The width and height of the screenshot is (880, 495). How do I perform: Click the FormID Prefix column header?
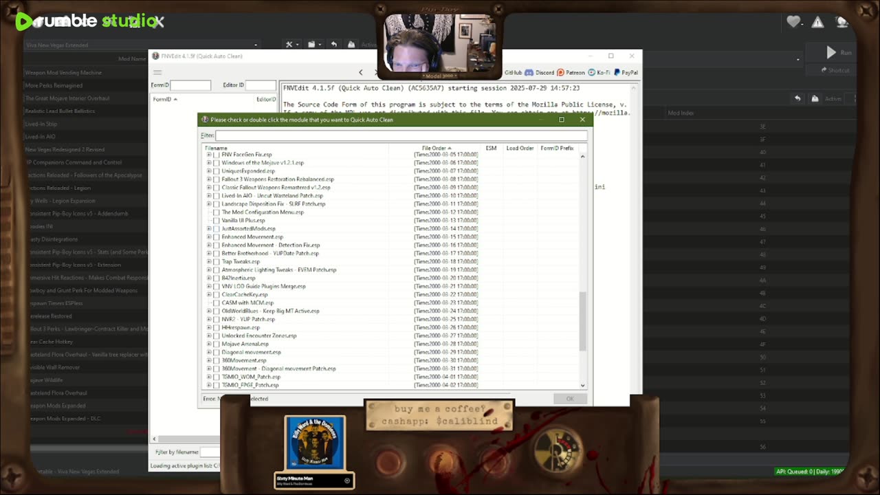click(x=557, y=148)
